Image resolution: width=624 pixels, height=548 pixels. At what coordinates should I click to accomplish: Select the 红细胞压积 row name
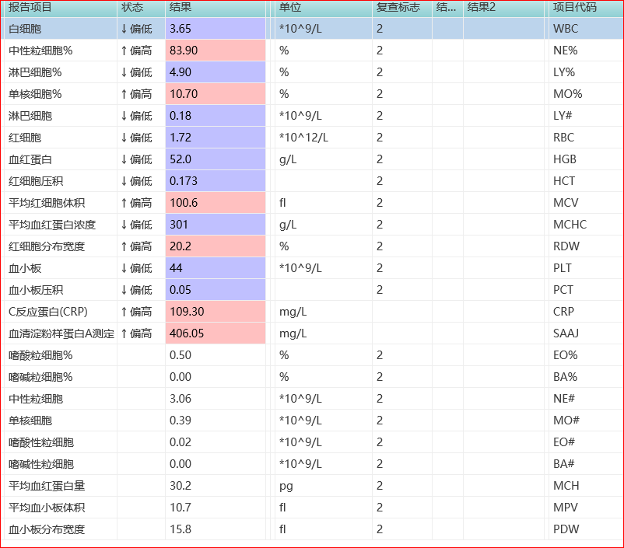tap(36, 181)
